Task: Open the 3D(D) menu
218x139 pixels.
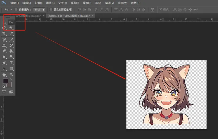Action: [98, 3]
